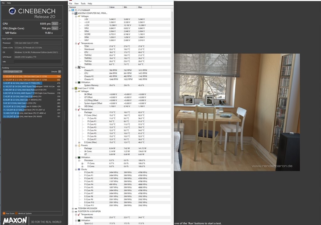Run the CPU Single Core benchmark

tap(55, 28)
